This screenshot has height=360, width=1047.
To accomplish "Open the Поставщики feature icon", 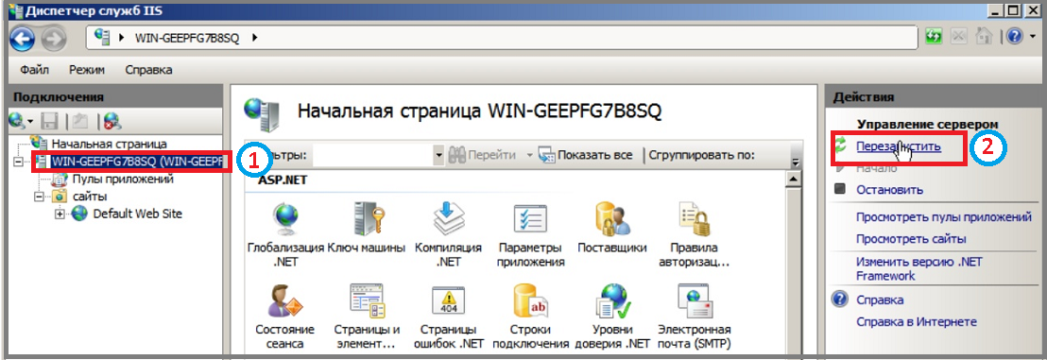I will coord(612,219).
